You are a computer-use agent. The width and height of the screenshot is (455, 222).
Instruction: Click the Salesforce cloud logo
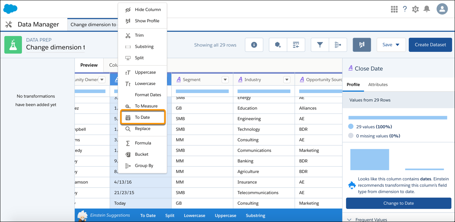coord(10,9)
